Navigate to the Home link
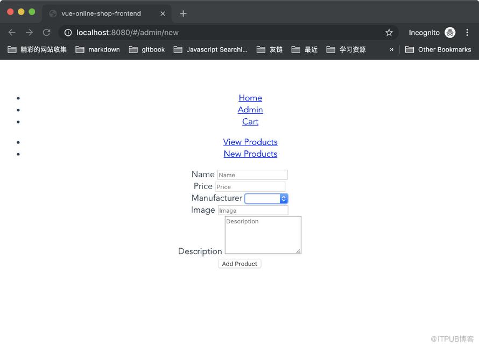 coord(250,98)
